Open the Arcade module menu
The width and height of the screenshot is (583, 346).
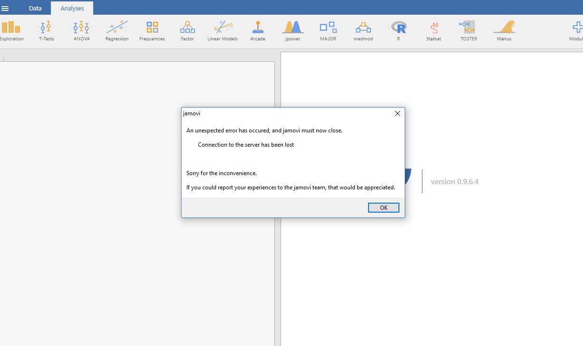258,31
